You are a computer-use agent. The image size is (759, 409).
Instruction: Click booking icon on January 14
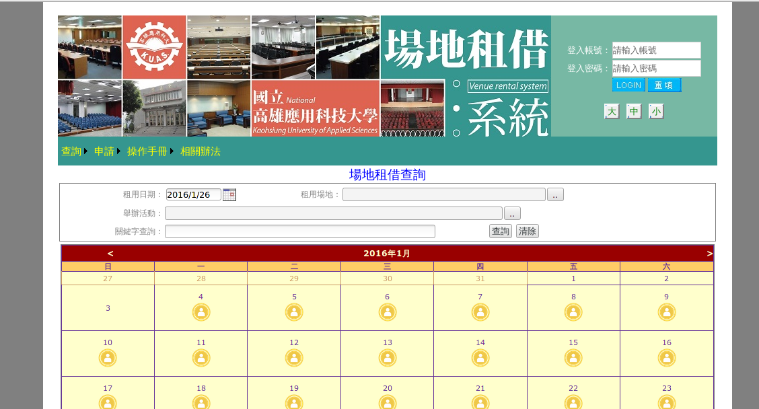point(480,358)
